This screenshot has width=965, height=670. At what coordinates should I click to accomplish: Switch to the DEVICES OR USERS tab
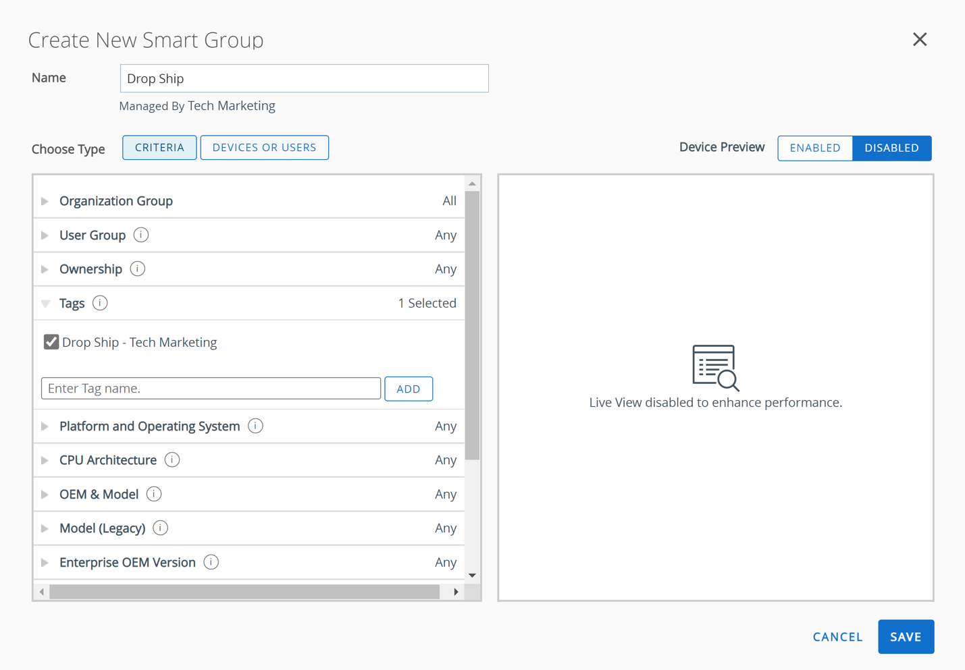[264, 147]
